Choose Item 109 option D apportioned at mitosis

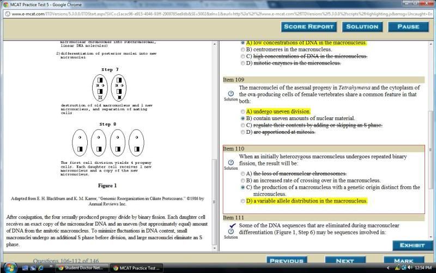[243, 132]
